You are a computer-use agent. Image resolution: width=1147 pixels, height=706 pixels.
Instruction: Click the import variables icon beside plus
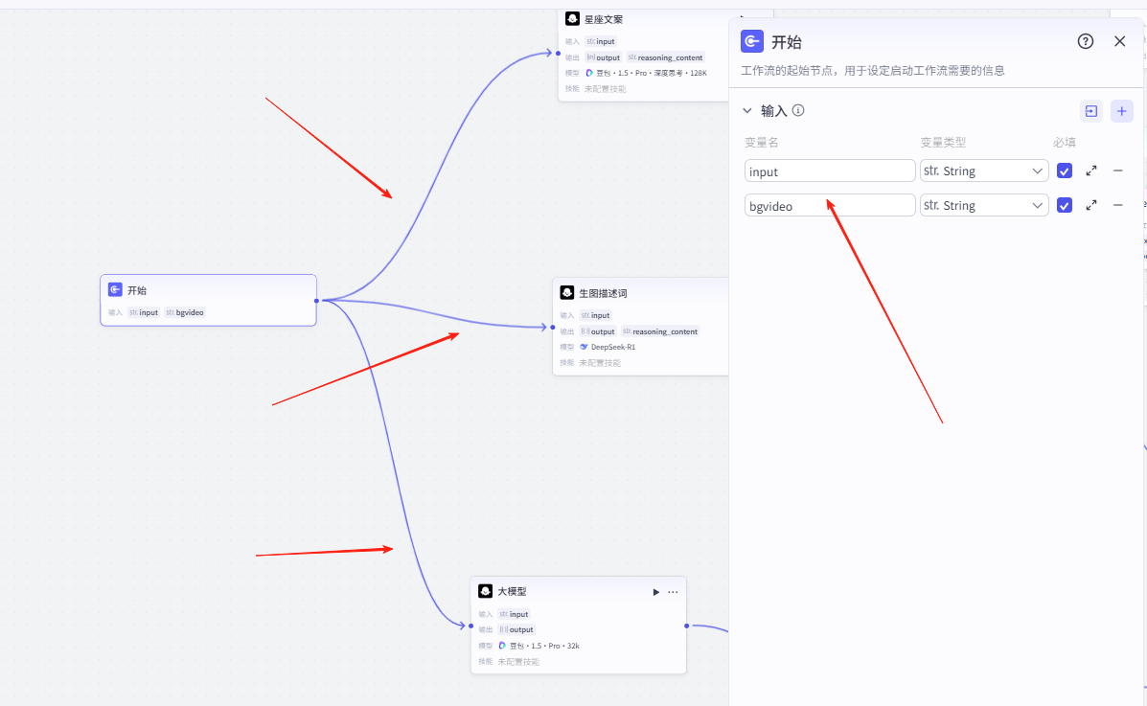click(x=1091, y=111)
